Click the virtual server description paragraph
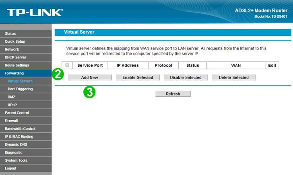Screen dimensions: 293x175 tap(166, 51)
